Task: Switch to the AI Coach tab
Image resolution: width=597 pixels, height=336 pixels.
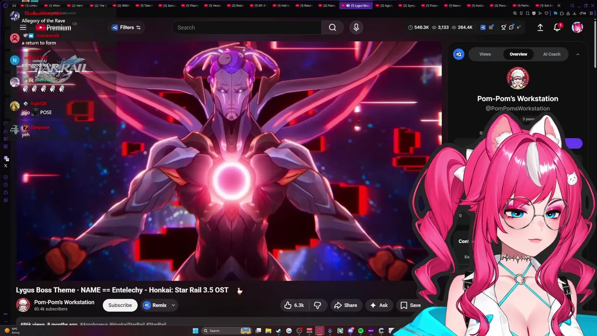Action: (x=552, y=54)
